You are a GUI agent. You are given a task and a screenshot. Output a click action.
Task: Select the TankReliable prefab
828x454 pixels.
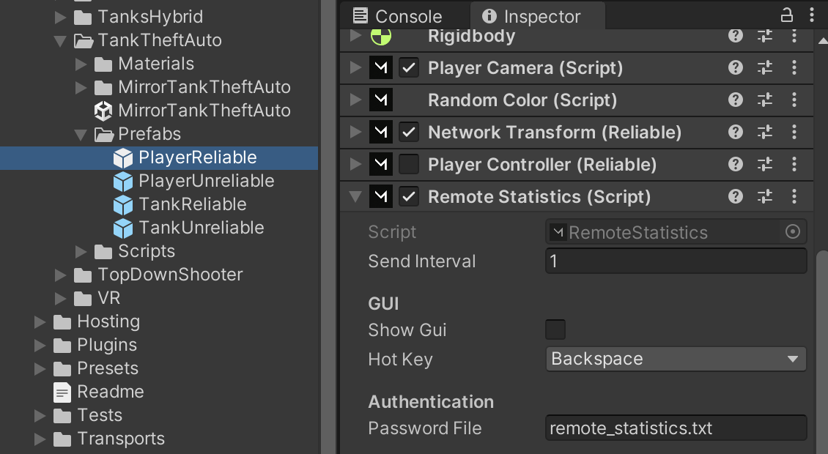click(x=192, y=204)
